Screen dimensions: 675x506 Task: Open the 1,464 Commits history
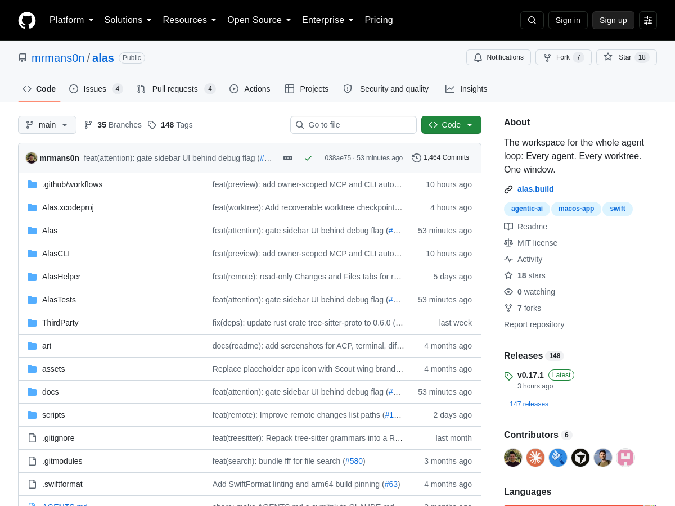[x=440, y=158]
